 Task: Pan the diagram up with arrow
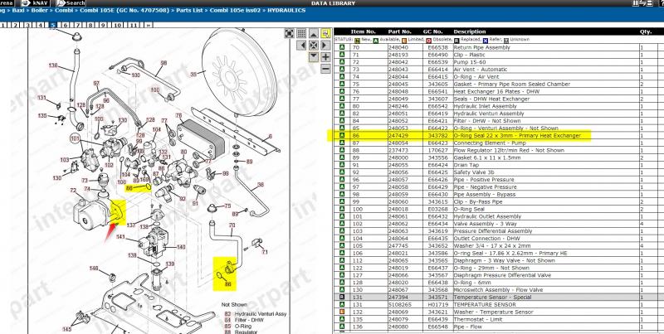313,34
